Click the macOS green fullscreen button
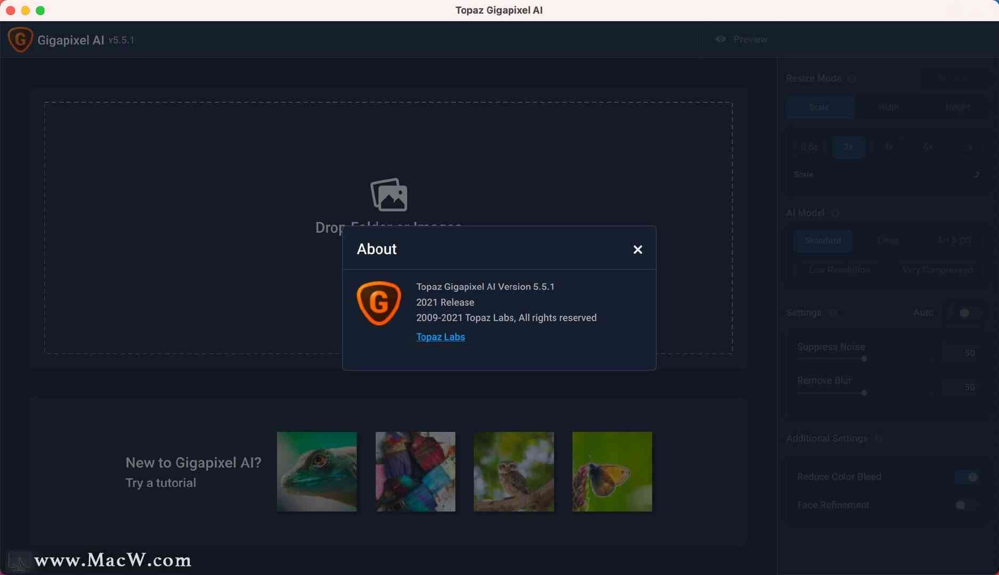The height and width of the screenshot is (575, 999). (x=40, y=10)
